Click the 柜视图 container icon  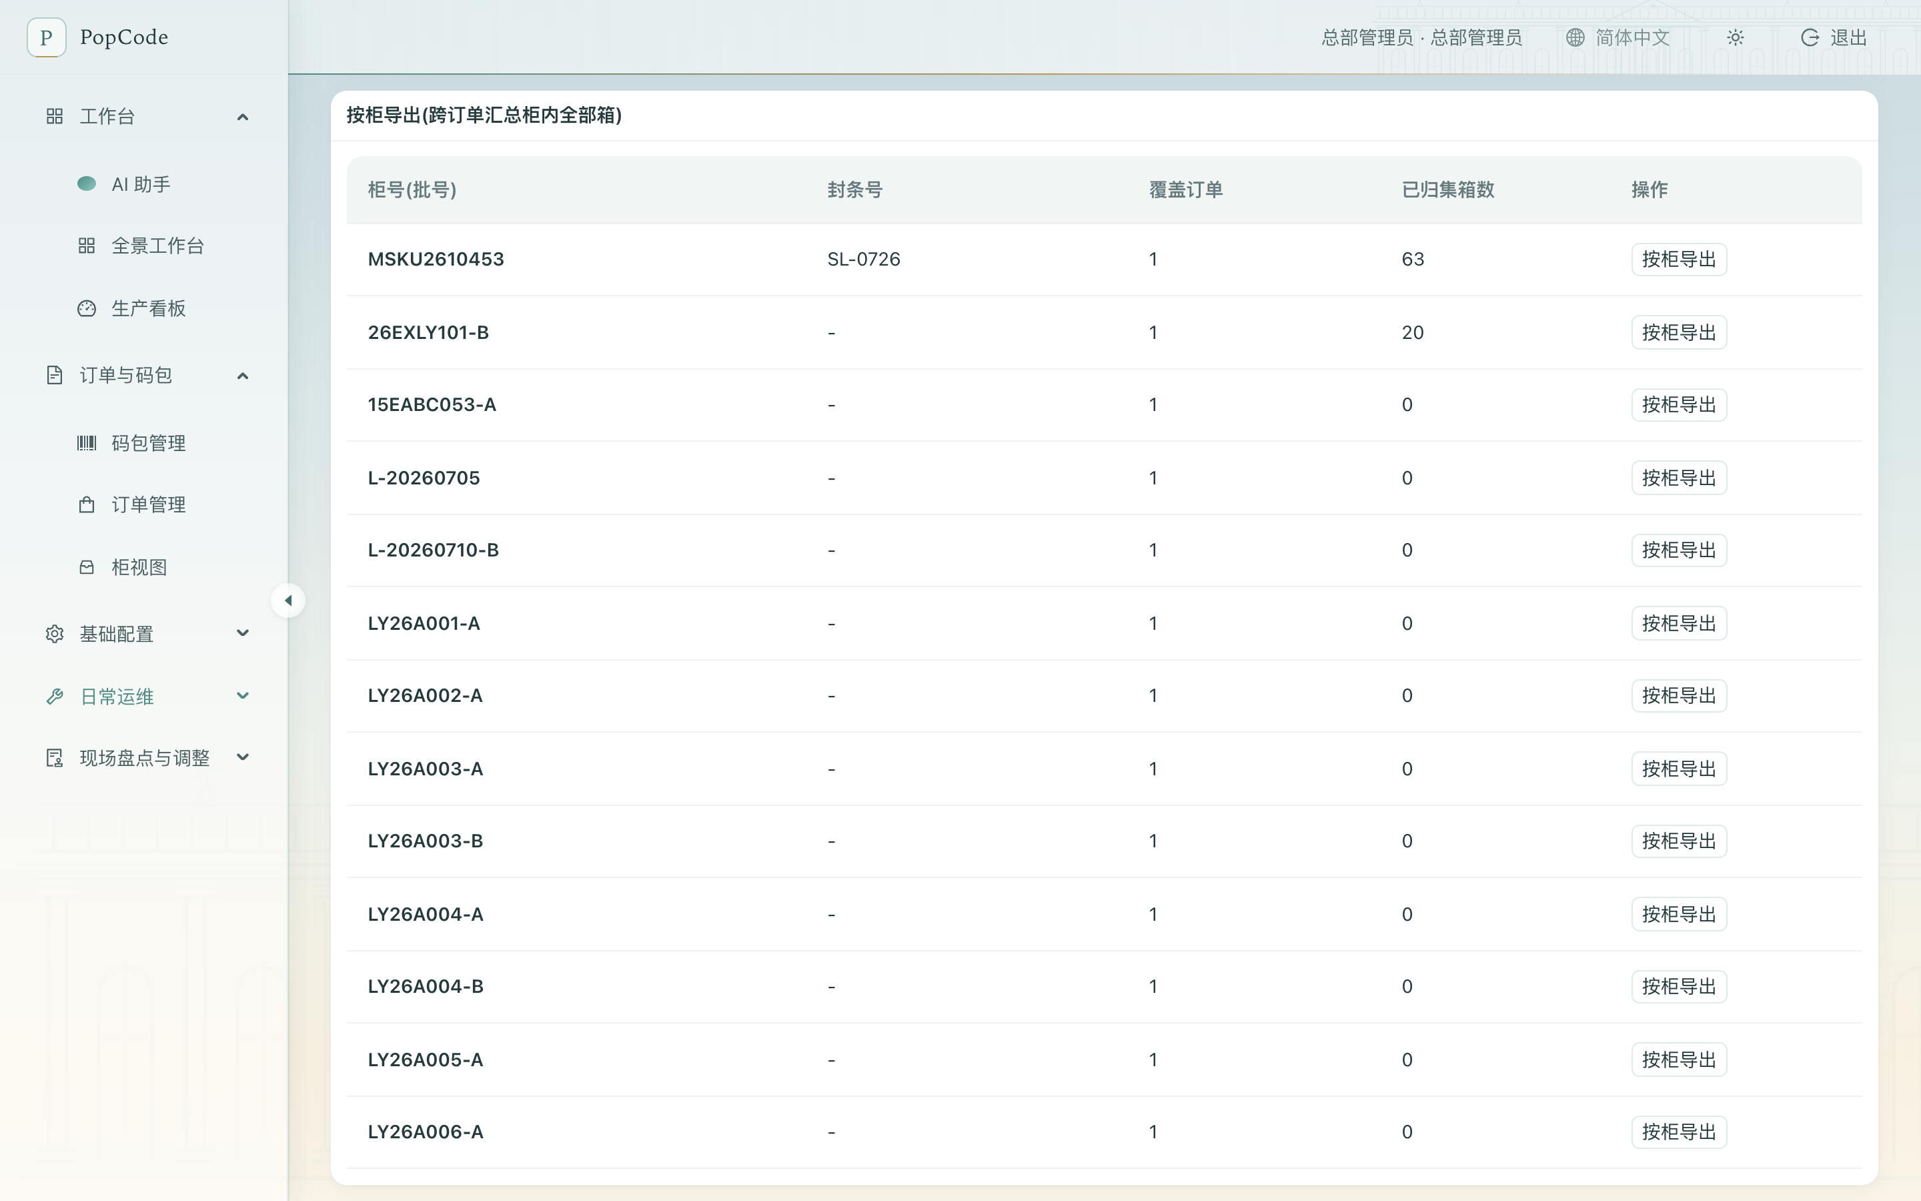click(x=87, y=567)
